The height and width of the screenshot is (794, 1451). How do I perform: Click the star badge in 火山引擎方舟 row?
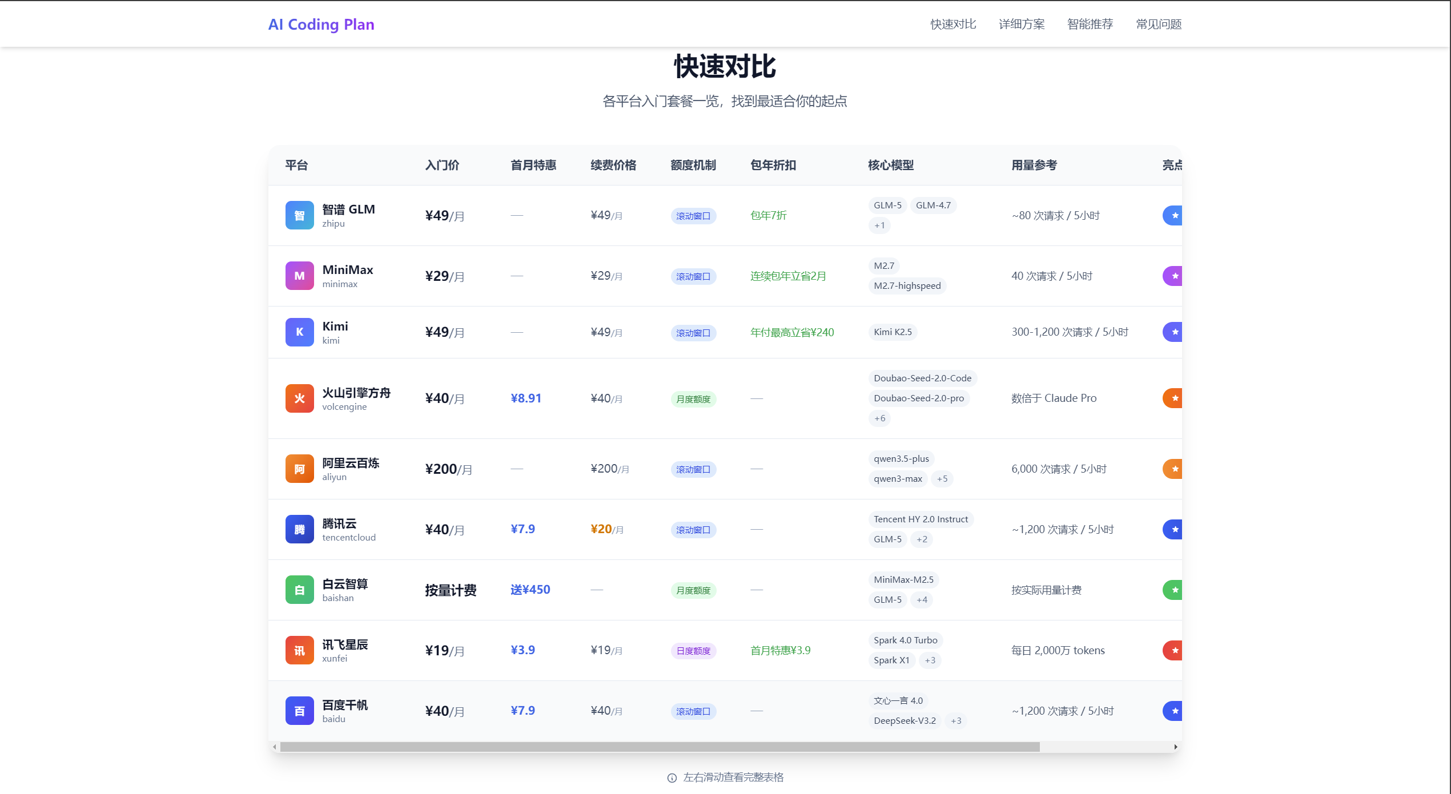(x=1173, y=398)
